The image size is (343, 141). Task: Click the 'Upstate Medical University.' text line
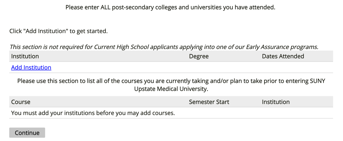coord(171,89)
